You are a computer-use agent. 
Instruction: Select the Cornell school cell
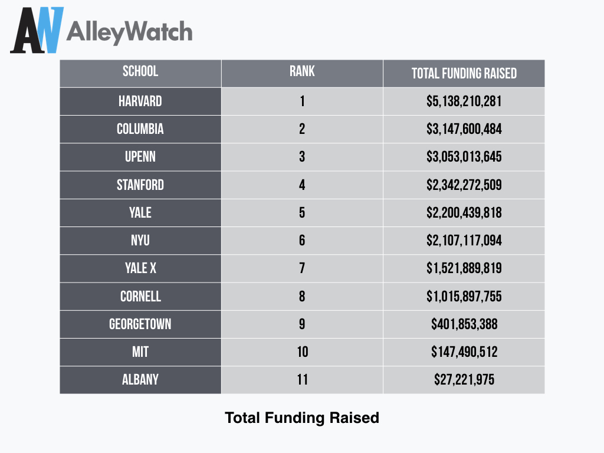[x=140, y=296]
